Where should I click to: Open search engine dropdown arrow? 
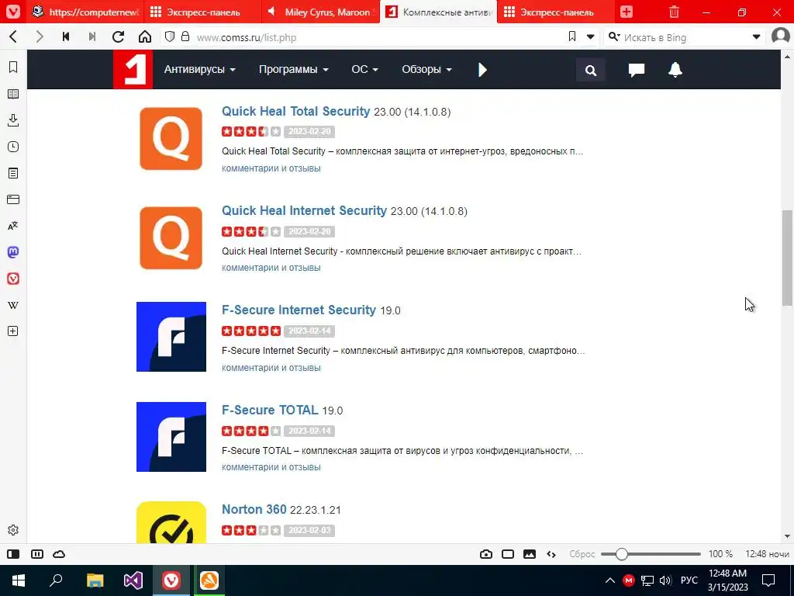pos(756,36)
